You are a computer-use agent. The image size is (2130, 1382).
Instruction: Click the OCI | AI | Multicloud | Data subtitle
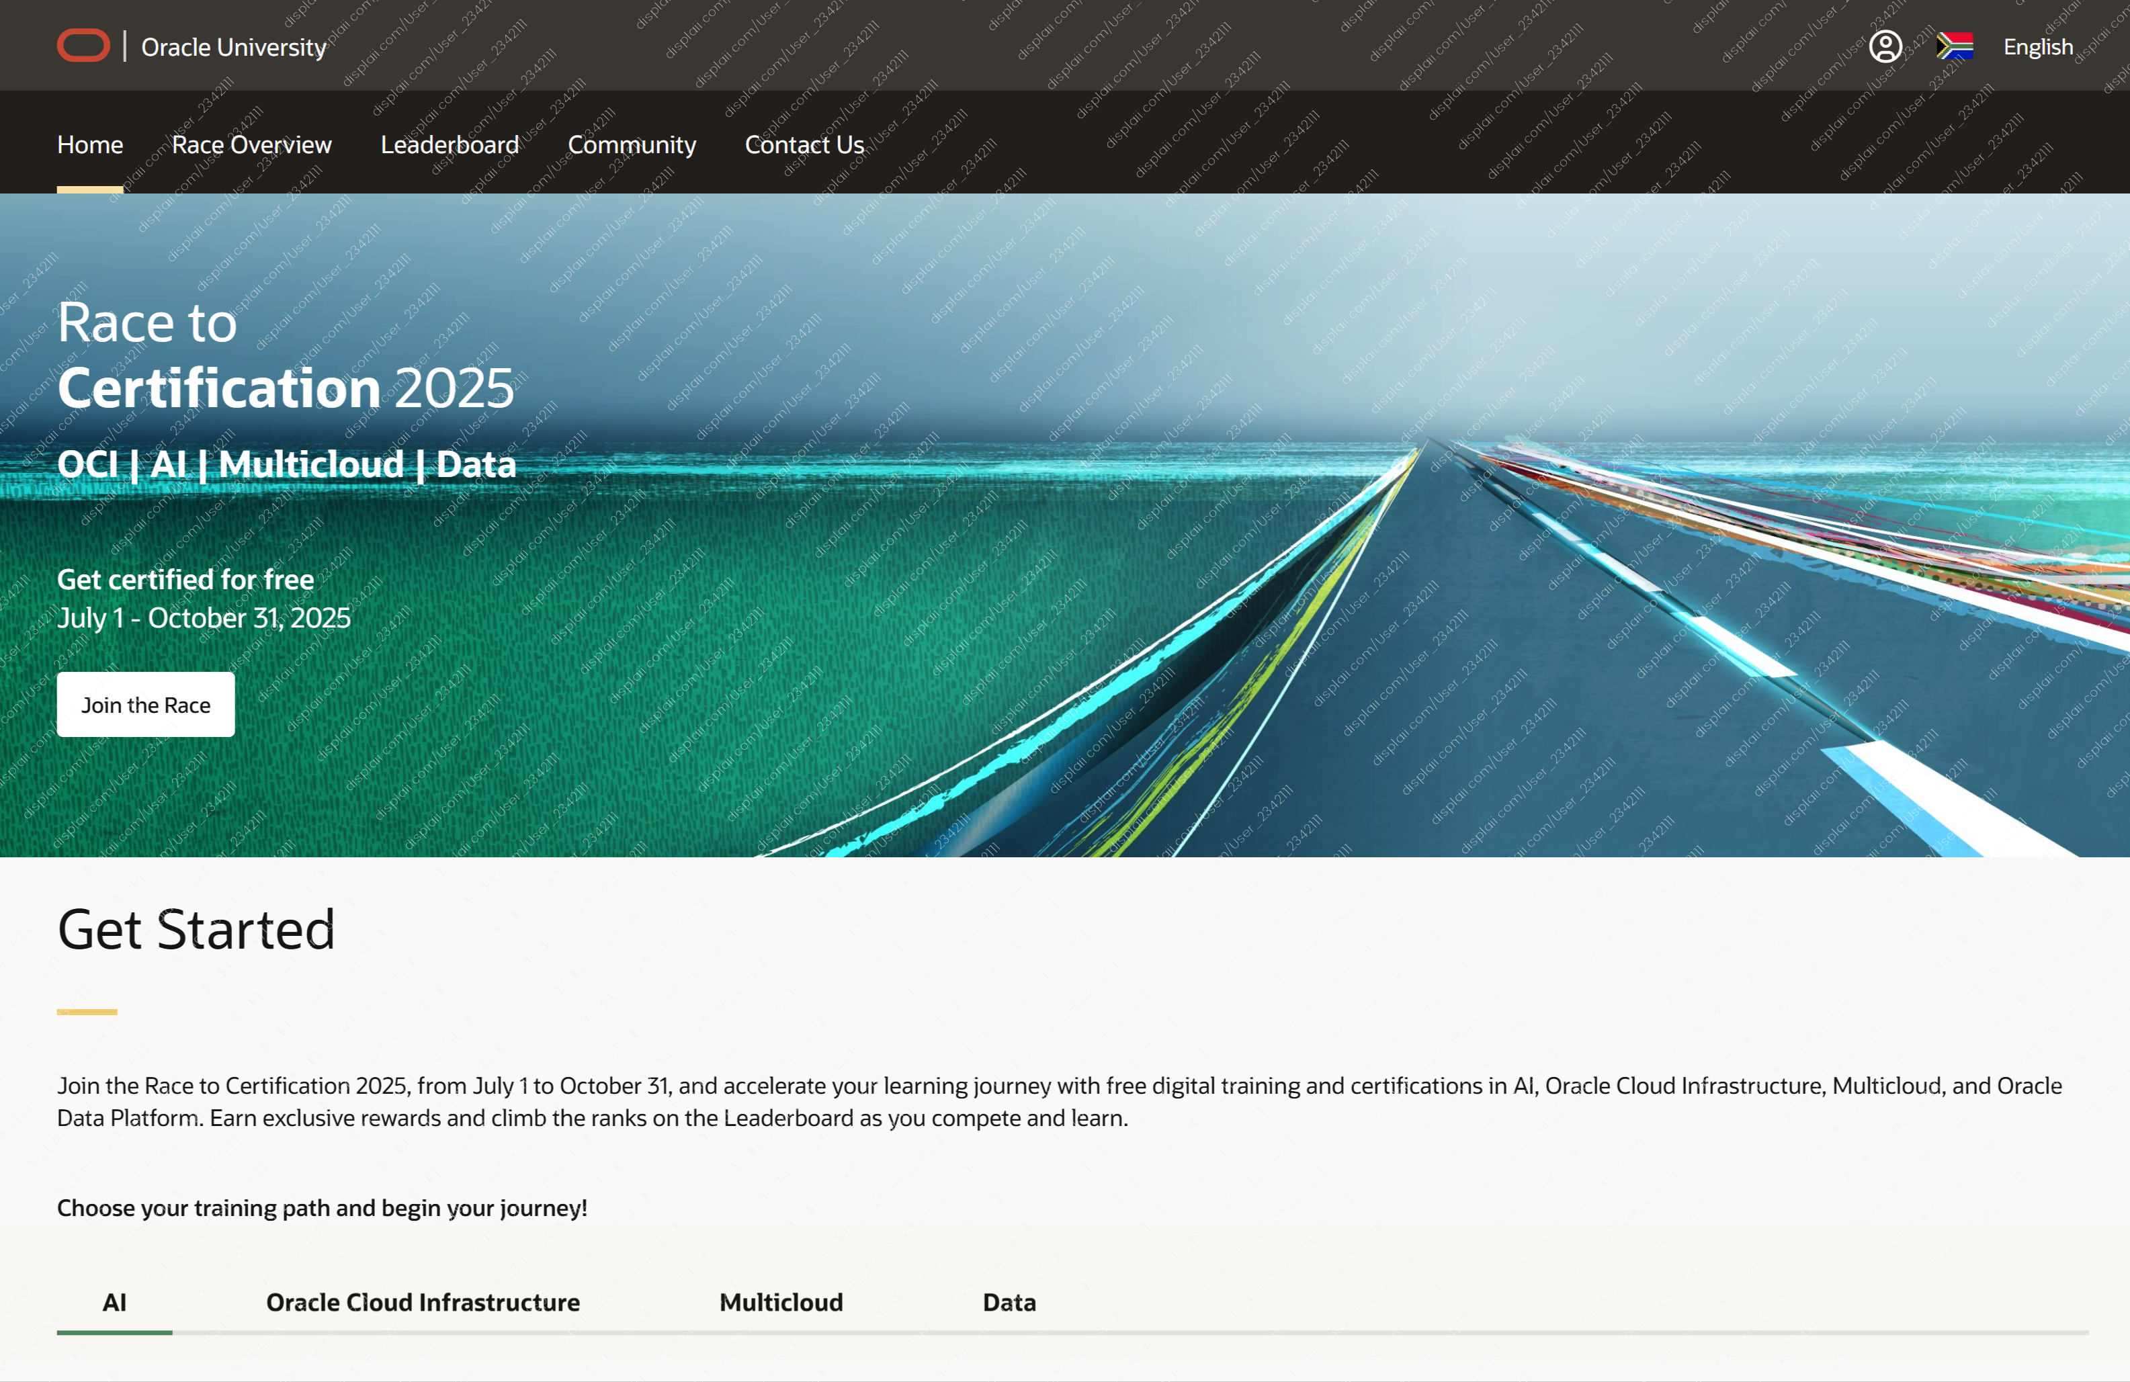286,464
